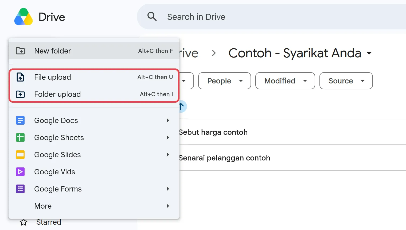
Task: Open the More submenu entry
Action: [94, 206]
